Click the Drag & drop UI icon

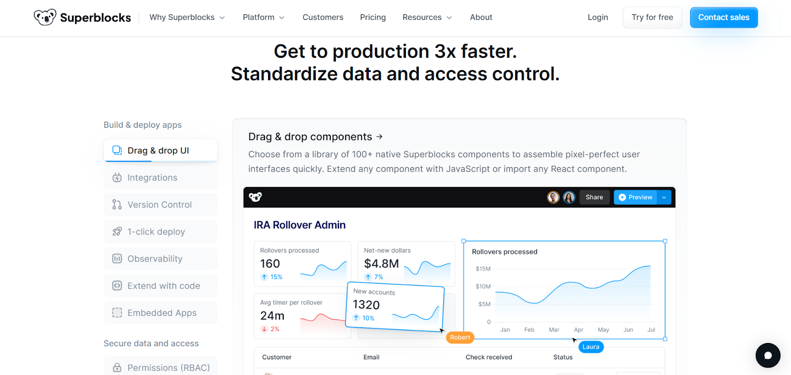[x=117, y=150]
